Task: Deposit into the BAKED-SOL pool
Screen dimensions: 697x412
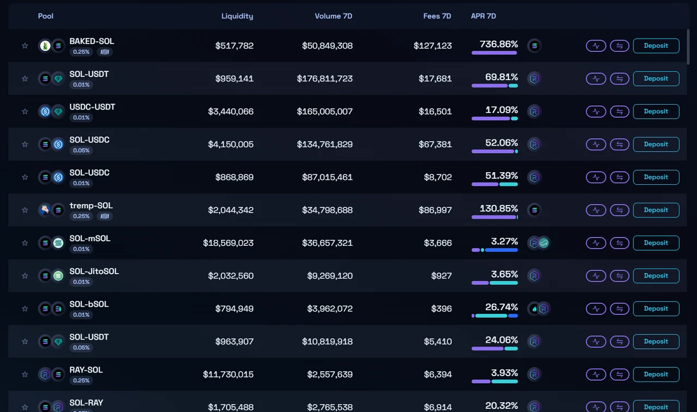Action: (x=656, y=46)
